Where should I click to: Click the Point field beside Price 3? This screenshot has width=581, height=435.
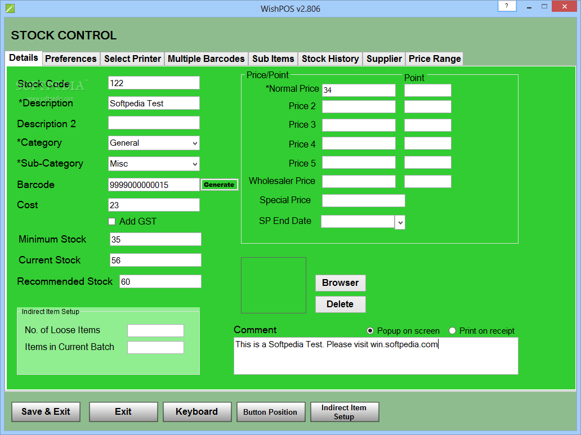428,125
